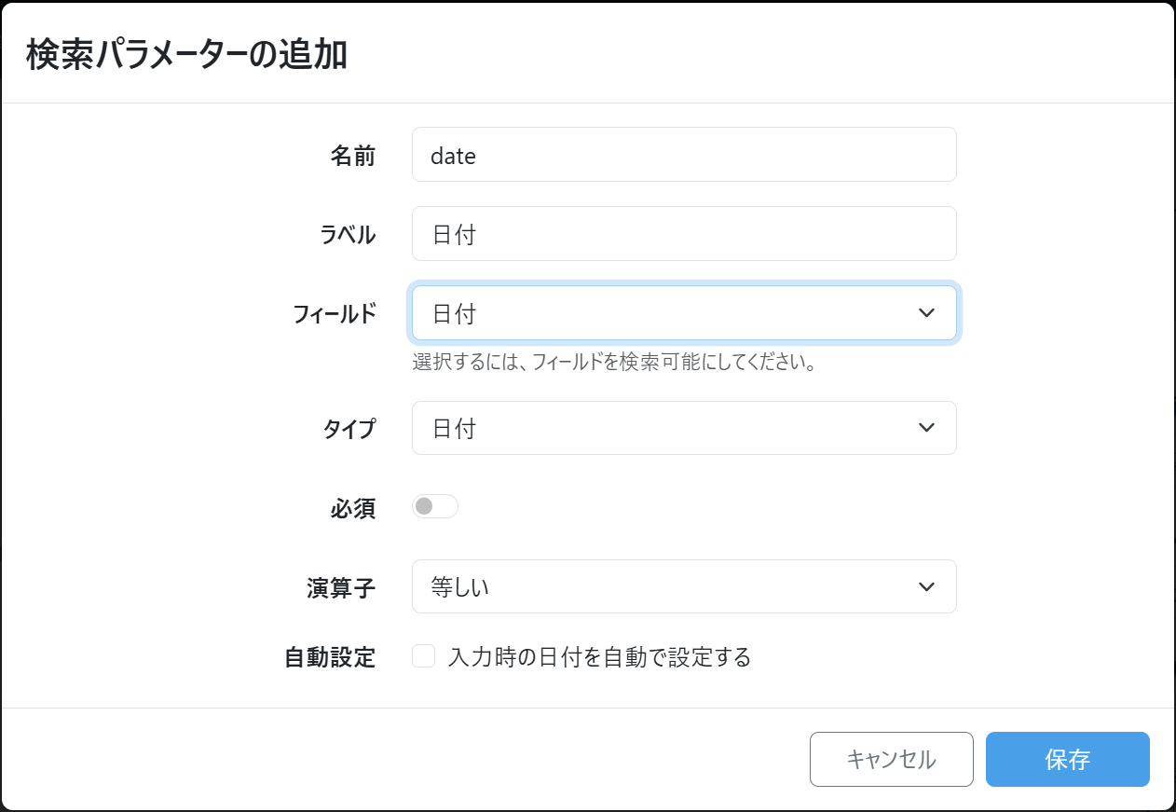Click the 入力時の日付を自動で設定する checkbox label
Viewport: 1176px width, 812px height.
pos(599,657)
